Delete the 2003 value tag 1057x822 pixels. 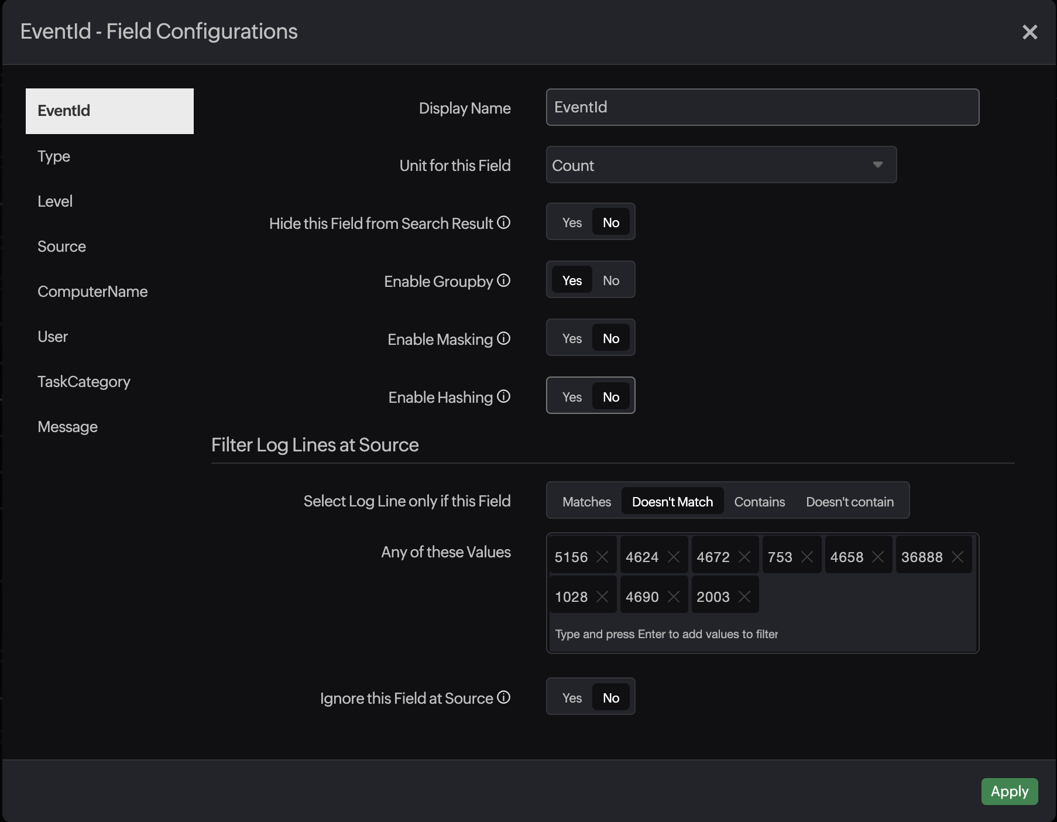(x=744, y=597)
